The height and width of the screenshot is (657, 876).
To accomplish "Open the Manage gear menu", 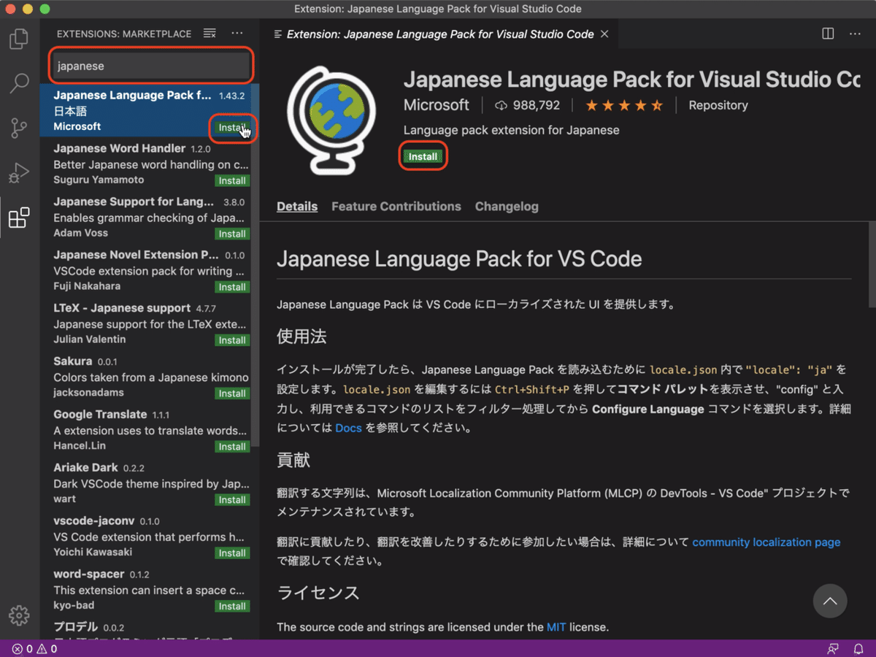I will click(x=19, y=615).
